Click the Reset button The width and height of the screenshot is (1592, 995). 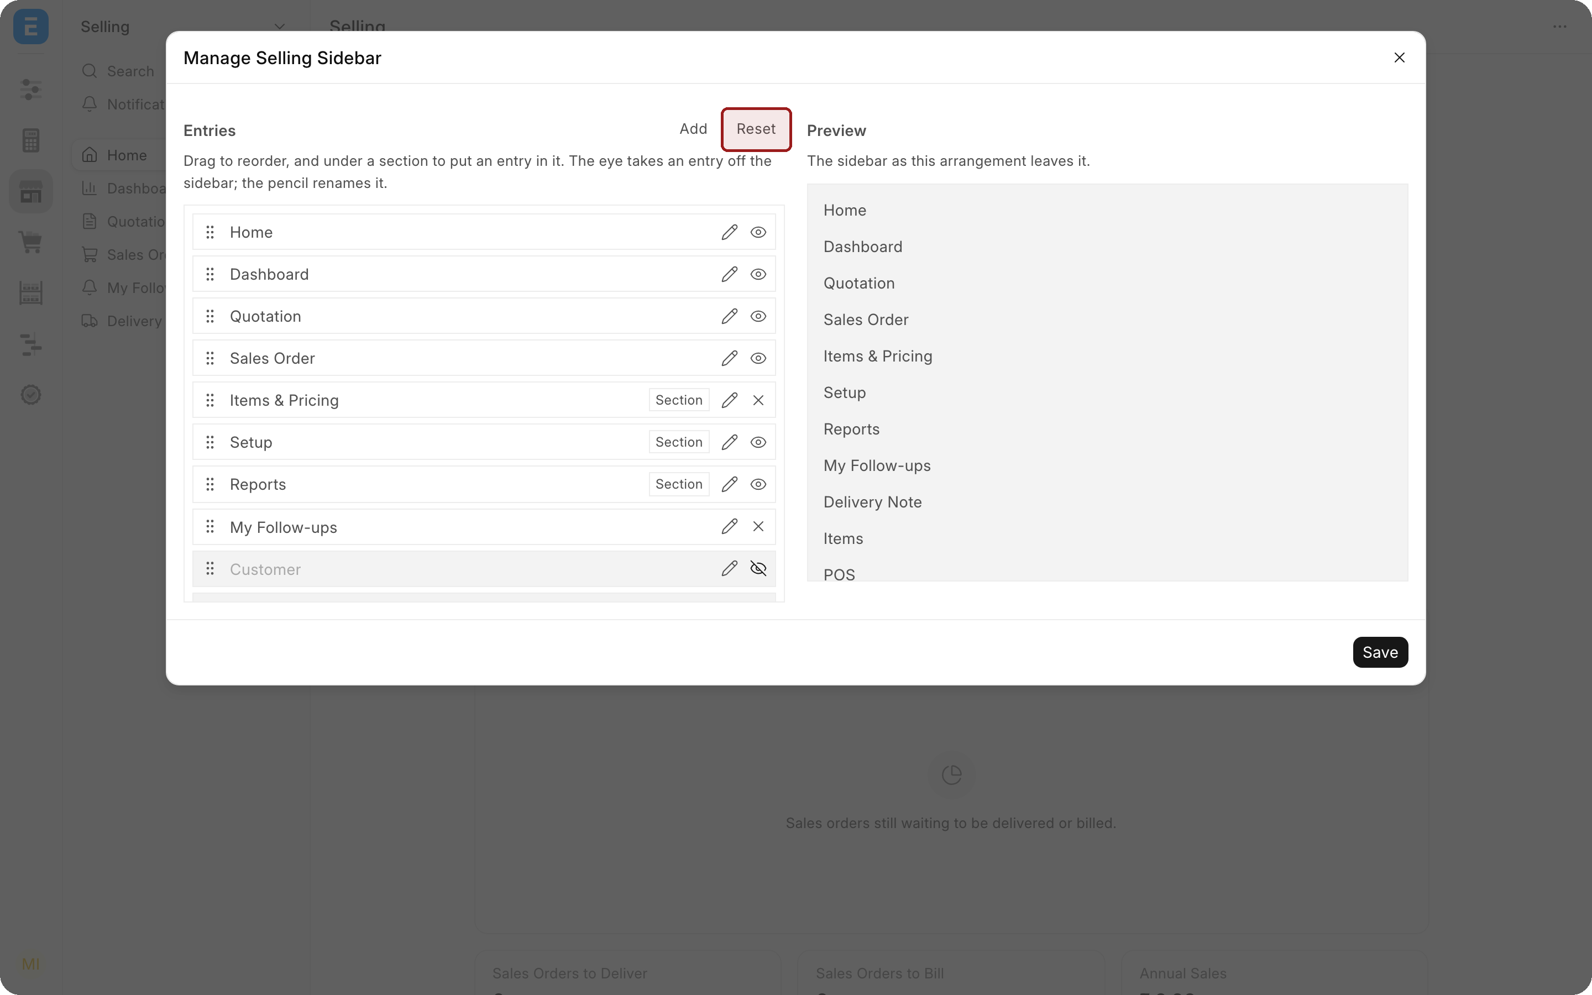pyautogui.click(x=756, y=129)
